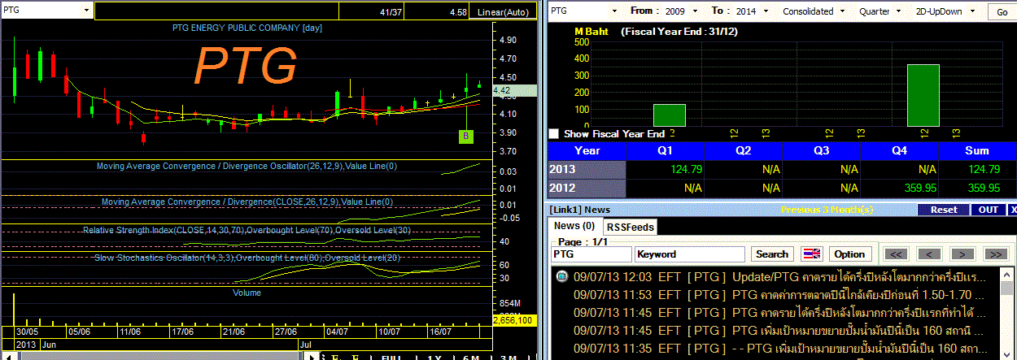
Task: Open the first 09/07/13 11:45 PTG news item
Action: click(779, 312)
